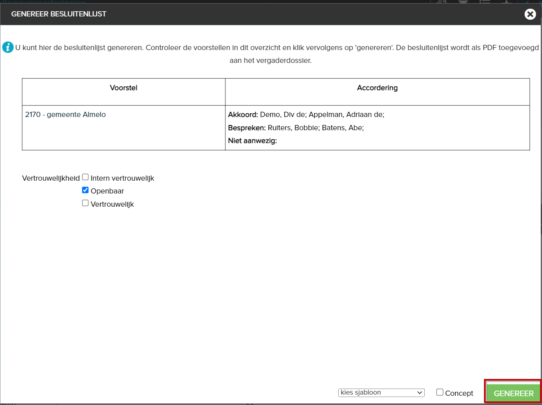Uncheck the Openbaar checkbox
Image resolution: width=542 pixels, height=405 pixels.
tap(85, 190)
